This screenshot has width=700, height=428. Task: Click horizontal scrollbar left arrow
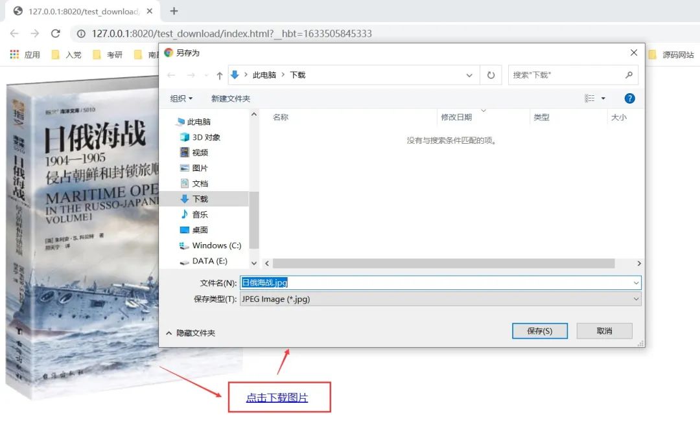tap(267, 264)
